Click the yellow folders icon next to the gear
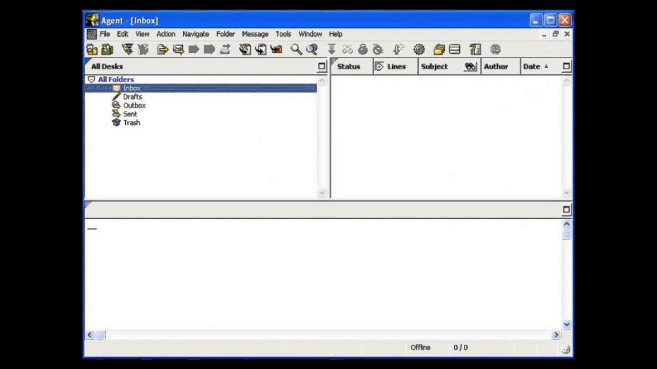This screenshot has height=369, width=657. 439,50
